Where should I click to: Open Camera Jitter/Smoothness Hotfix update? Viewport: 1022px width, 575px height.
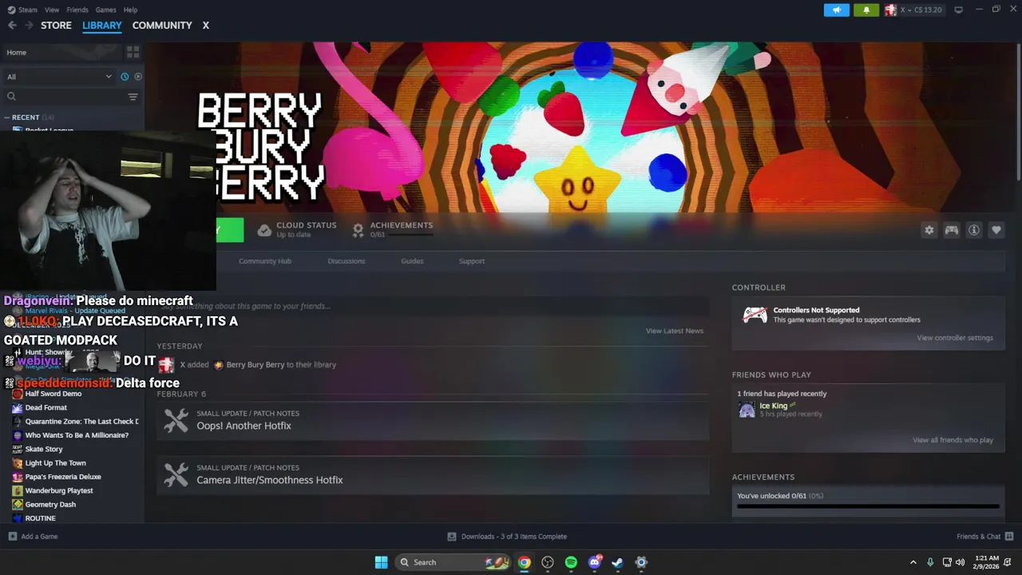[433, 474]
